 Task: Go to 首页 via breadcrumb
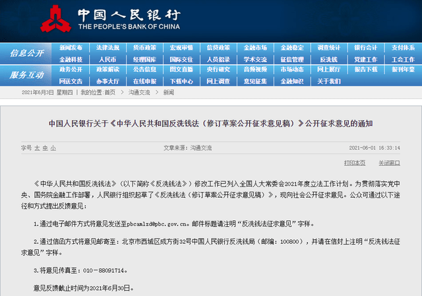coord(110,92)
